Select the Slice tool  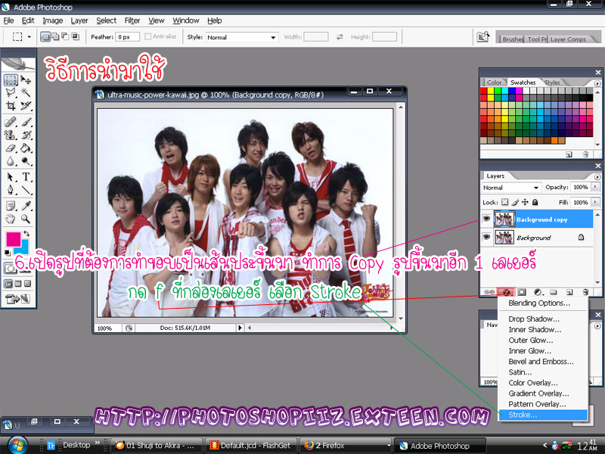click(26, 105)
